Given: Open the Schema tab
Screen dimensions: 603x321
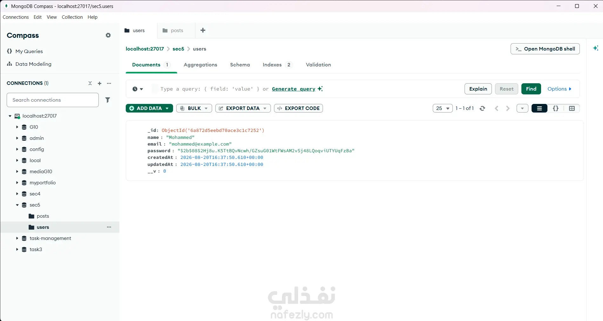Looking at the screenshot, I should tap(240, 65).
